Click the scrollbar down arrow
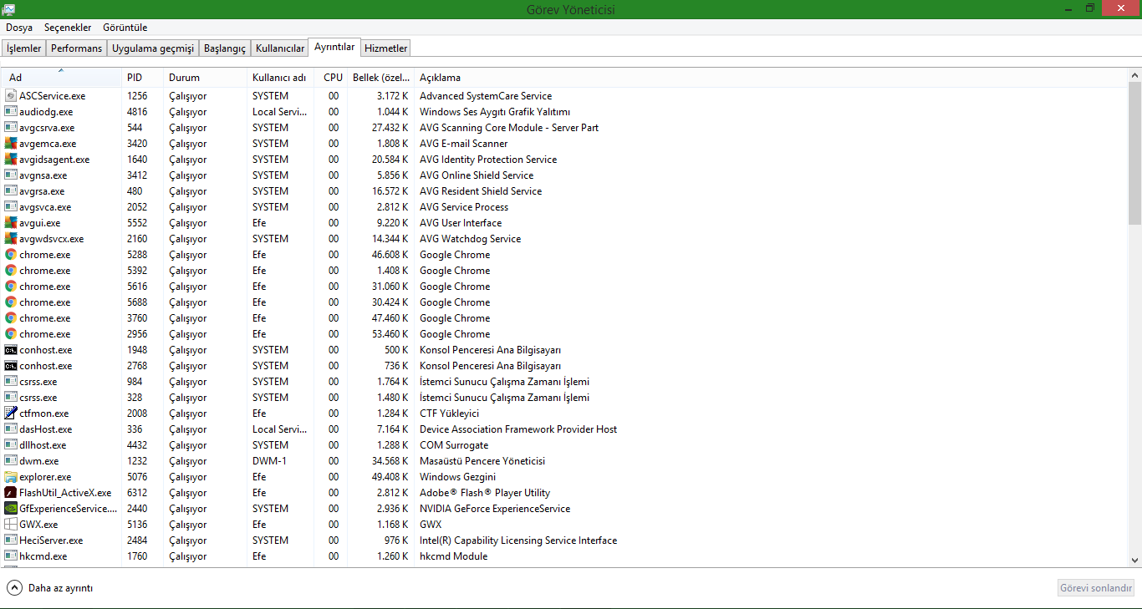The width and height of the screenshot is (1142, 609). 1134,561
